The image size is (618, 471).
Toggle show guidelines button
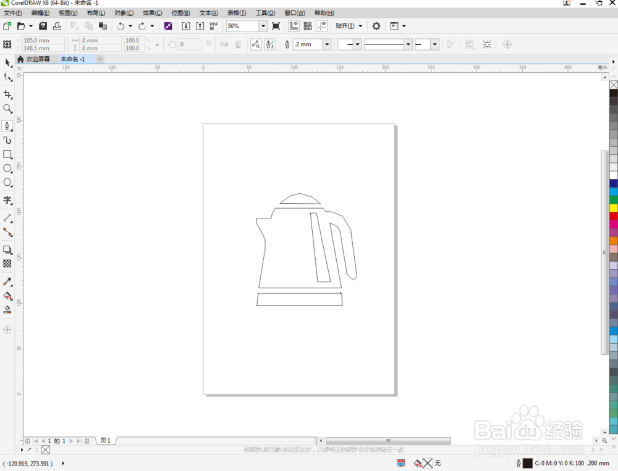tap(322, 26)
